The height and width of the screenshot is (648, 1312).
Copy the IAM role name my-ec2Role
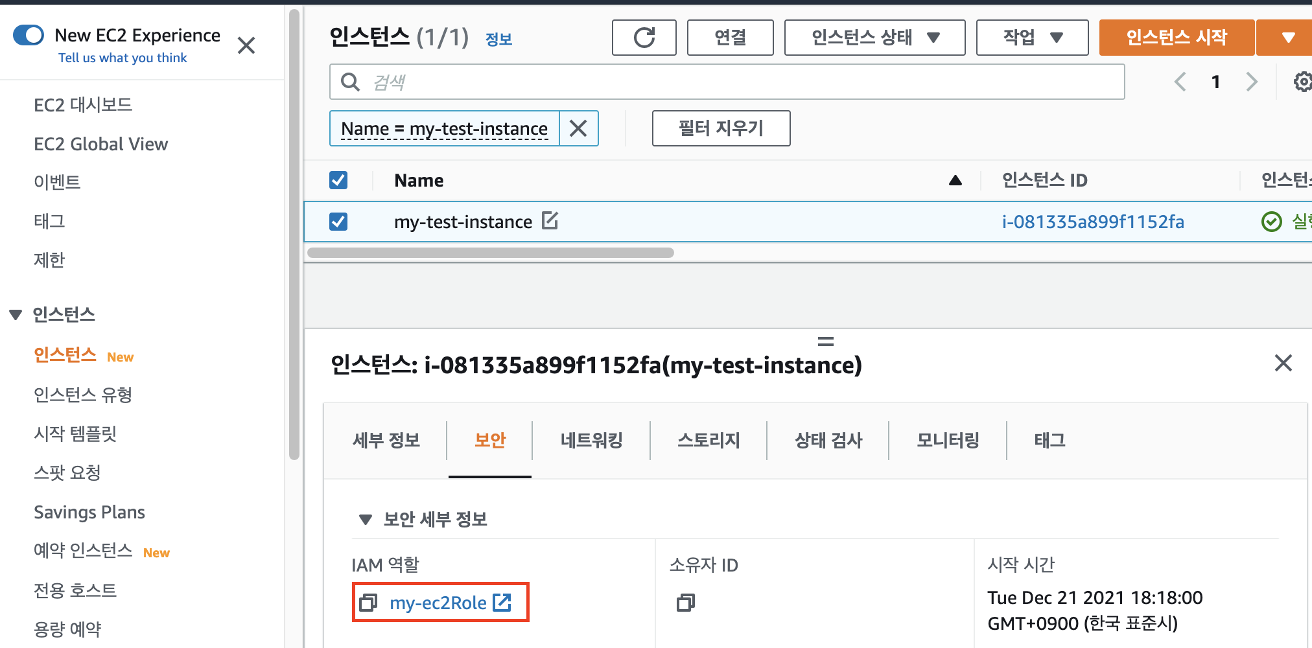click(x=368, y=603)
